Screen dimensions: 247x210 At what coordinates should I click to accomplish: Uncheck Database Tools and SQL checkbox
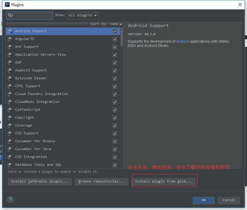pos(115,165)
